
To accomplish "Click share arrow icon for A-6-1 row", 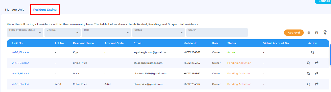I will (317, 84).
